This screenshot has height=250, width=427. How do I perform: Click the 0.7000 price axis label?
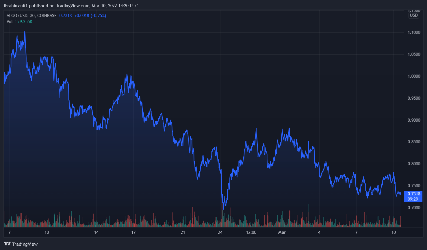pos(414,208)
